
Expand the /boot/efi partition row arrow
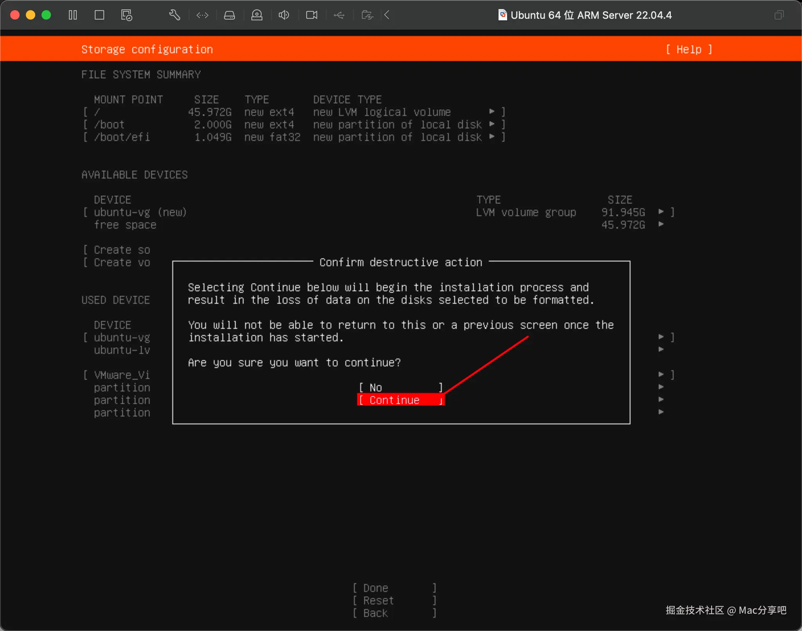tap(492, 137)
